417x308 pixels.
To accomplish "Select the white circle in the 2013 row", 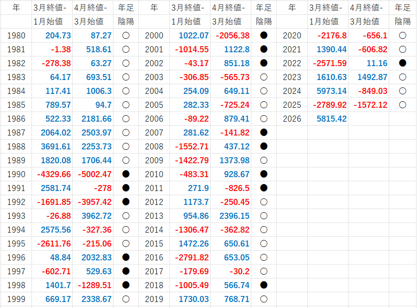I will click(264, 216).
